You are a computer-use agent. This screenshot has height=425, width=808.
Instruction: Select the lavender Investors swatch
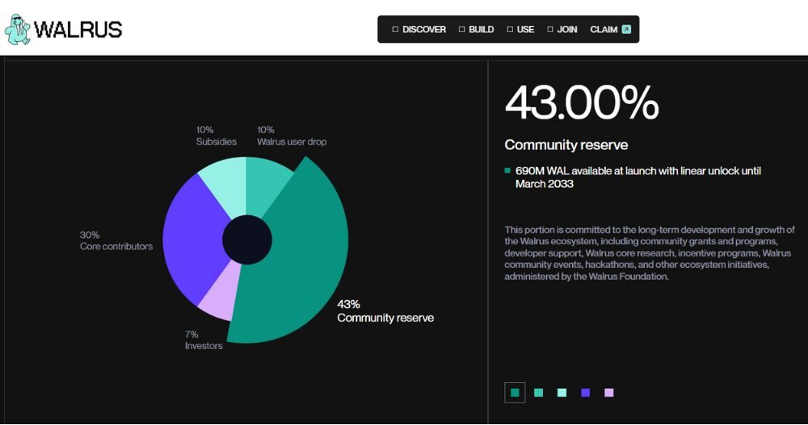[x=609, y=393]
